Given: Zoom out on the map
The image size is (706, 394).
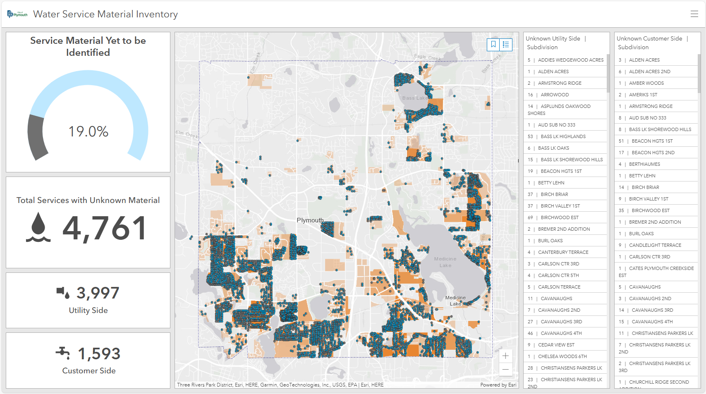Looking at the screenshot, I should [x=506, y=369].
